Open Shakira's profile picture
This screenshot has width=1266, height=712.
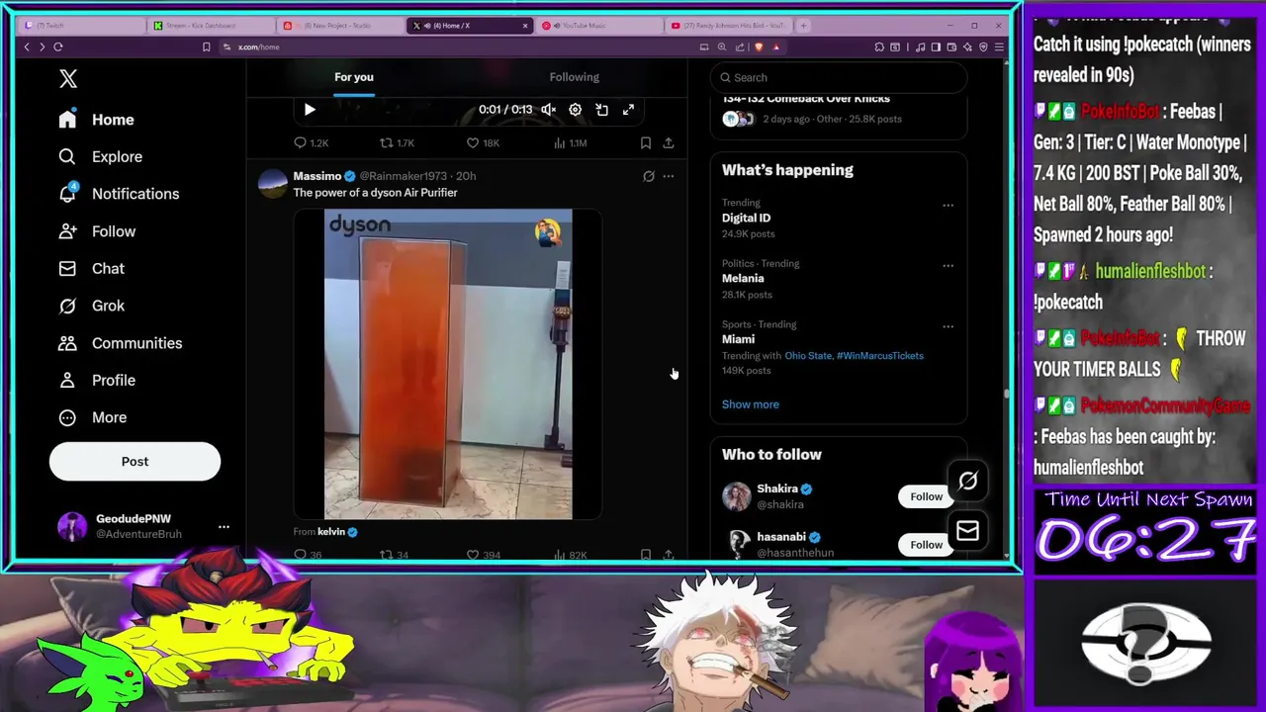(736, 496)
